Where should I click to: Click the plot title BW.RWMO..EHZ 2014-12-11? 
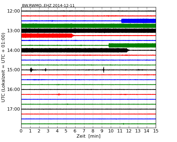pos(48,5)
